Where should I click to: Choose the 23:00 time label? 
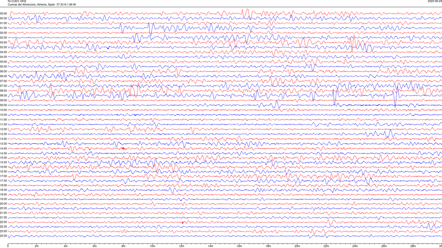point(3,231)
